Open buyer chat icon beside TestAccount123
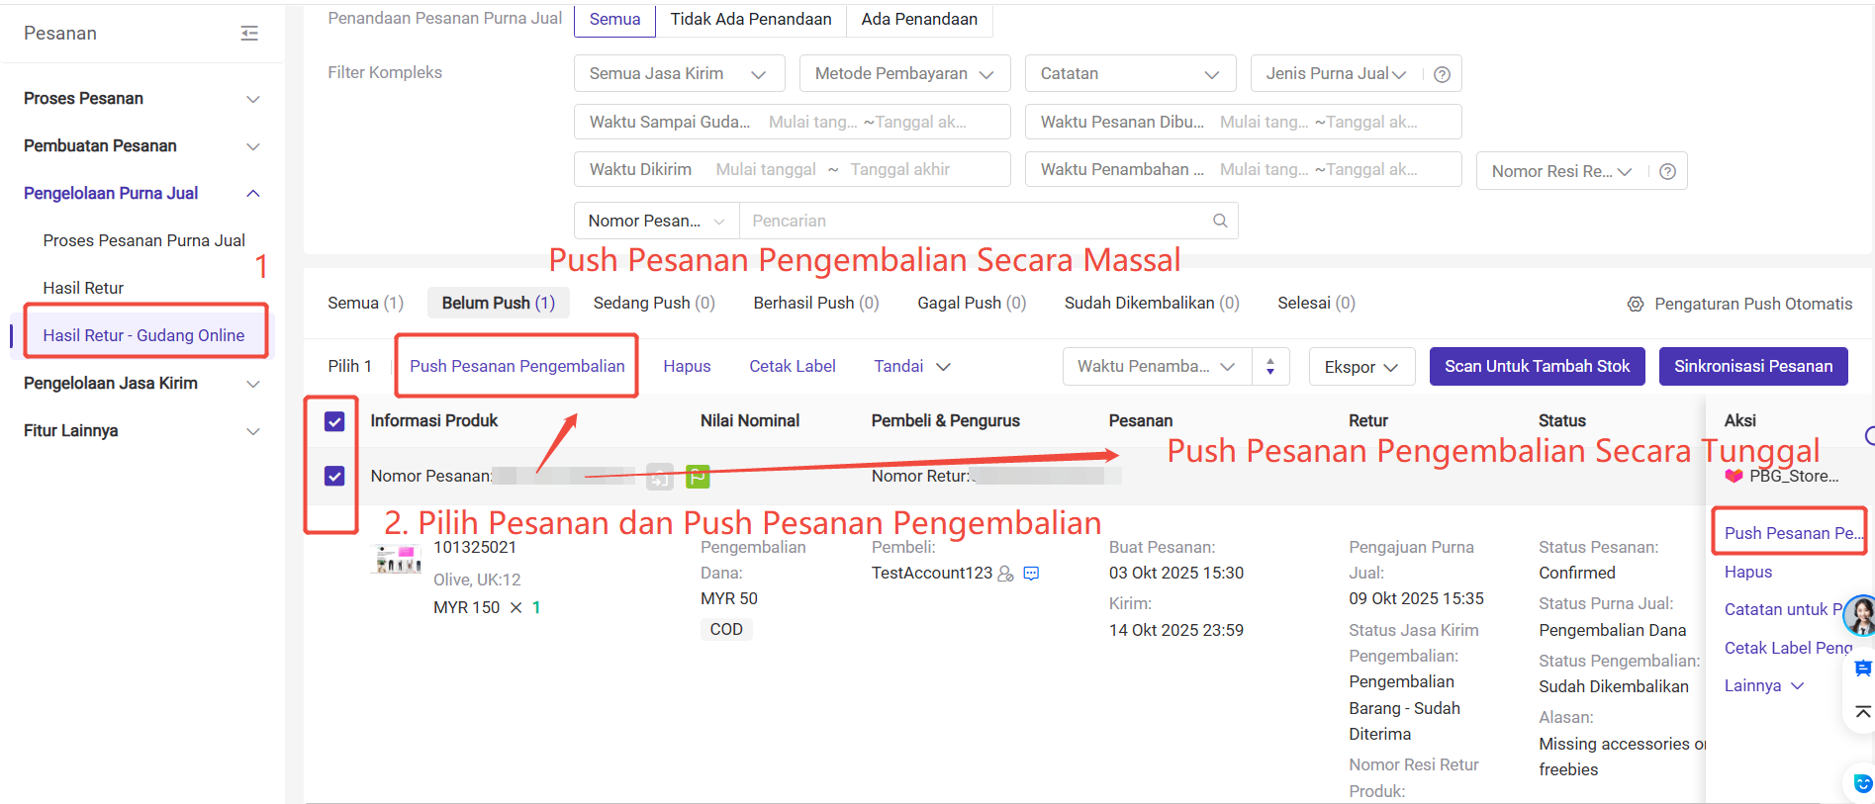1875x804 pixels. tap(1031, 574)
